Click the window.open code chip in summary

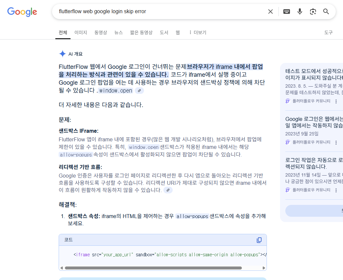(116, 91)
